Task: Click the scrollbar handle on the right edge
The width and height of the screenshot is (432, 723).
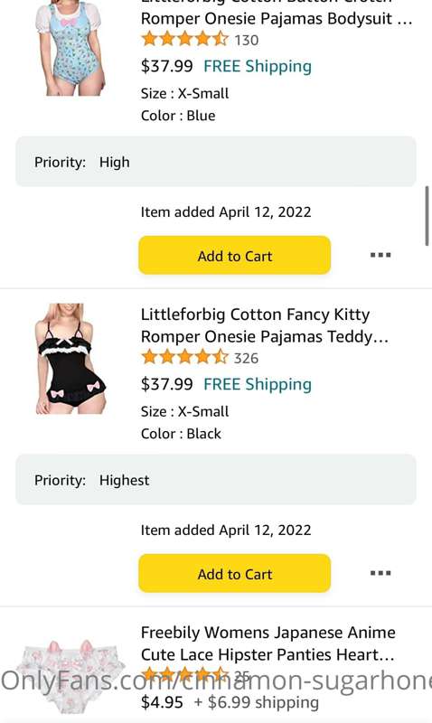Action: coord(427,216)
